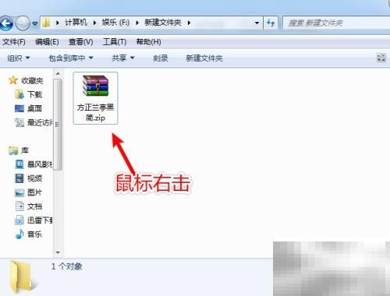Open the address bar history dropdown
The width and height of the screenshot is (390, 296).
click(x=257, y=23)
